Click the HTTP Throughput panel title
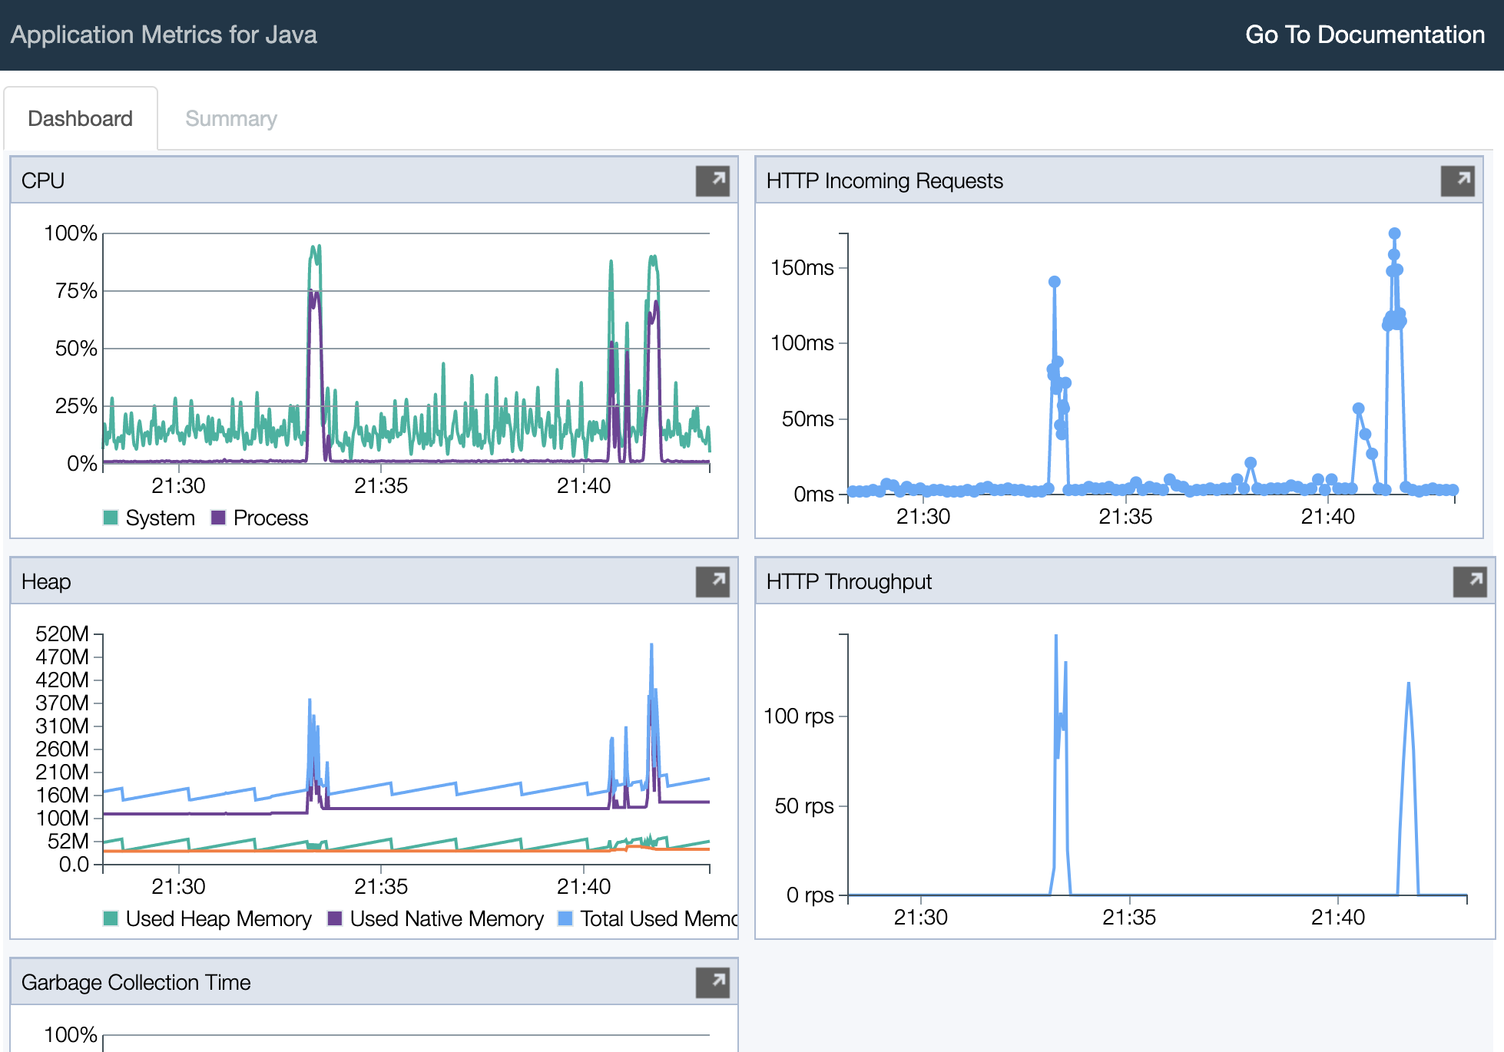 click(x=849, y=581)
